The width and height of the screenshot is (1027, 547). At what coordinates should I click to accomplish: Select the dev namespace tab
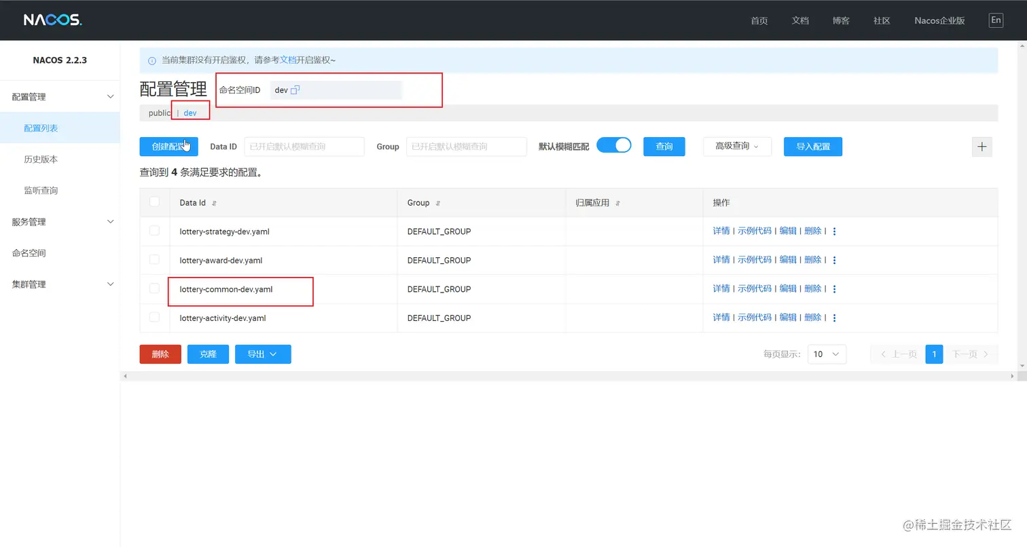click(190, 113)
